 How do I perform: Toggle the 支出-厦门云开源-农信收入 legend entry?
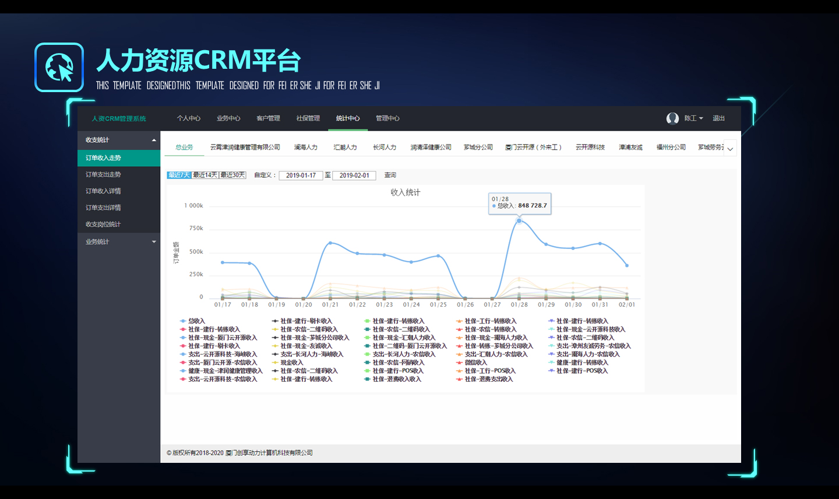click(218, 363)
